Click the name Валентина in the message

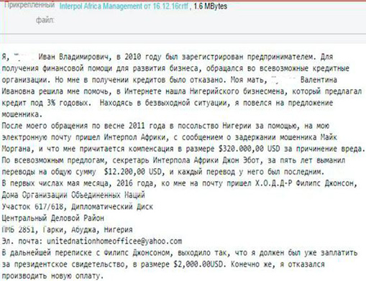click(x=319, y=80)
